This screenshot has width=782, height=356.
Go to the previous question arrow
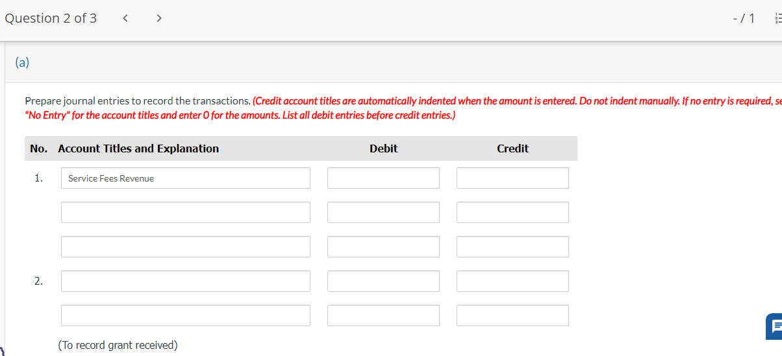[126, 18]
